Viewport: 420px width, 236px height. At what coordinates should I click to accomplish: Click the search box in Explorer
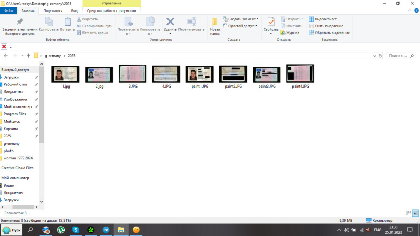[401, 56]
